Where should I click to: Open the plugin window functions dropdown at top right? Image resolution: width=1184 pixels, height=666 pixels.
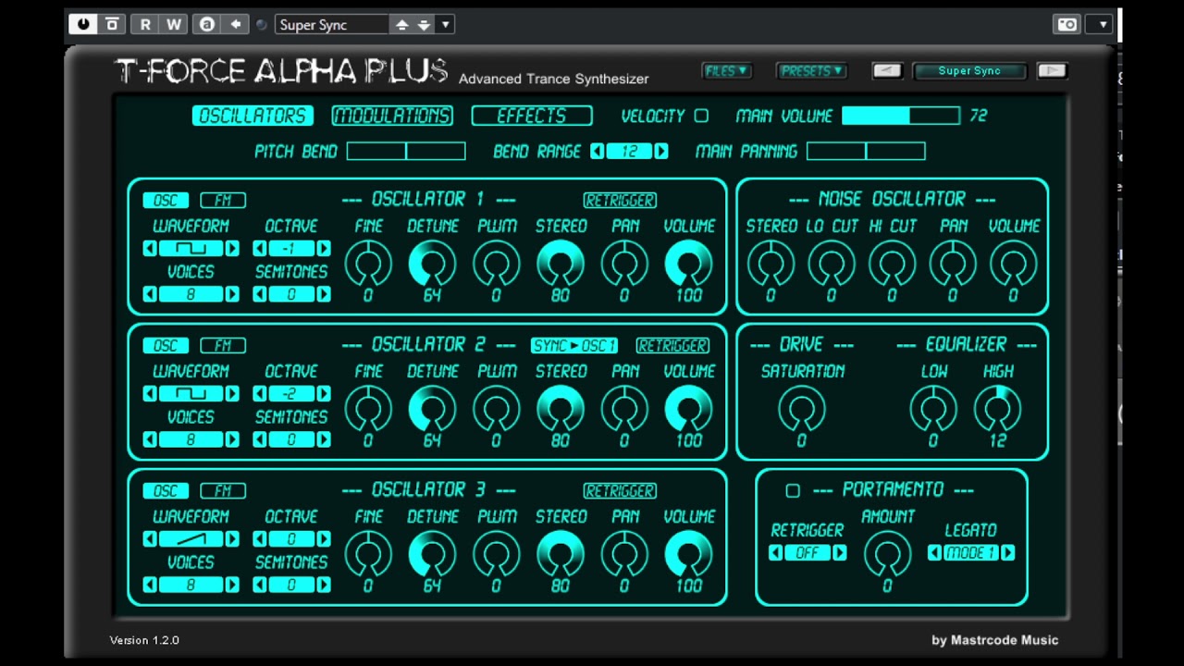1098,25
